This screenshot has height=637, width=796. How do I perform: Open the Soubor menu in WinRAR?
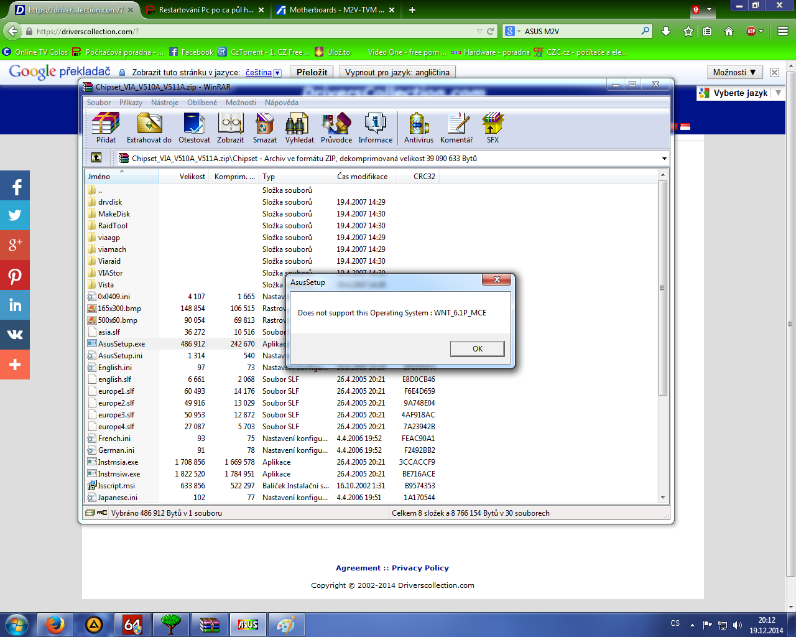(99, 103)
